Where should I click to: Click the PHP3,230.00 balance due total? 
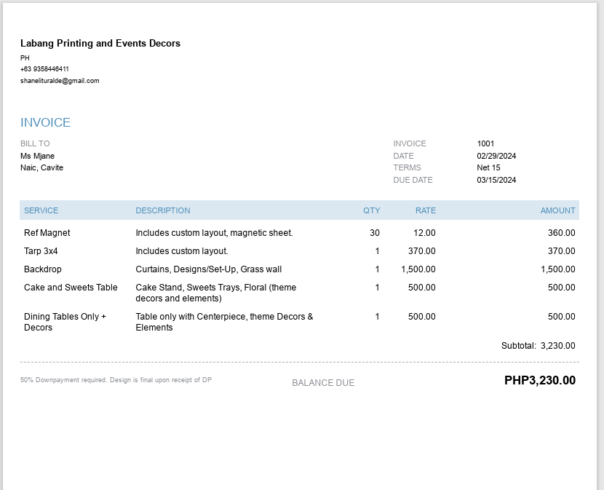coord(539,380)
